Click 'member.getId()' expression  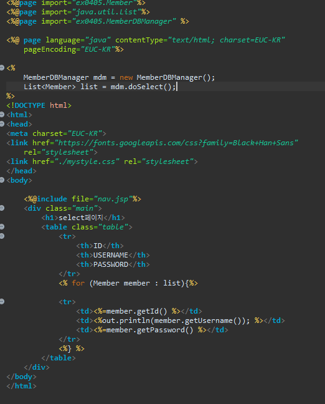[136, 311]
